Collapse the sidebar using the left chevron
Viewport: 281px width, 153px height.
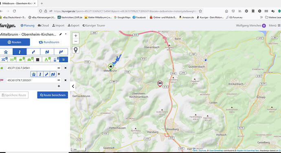tap(73, 86)
